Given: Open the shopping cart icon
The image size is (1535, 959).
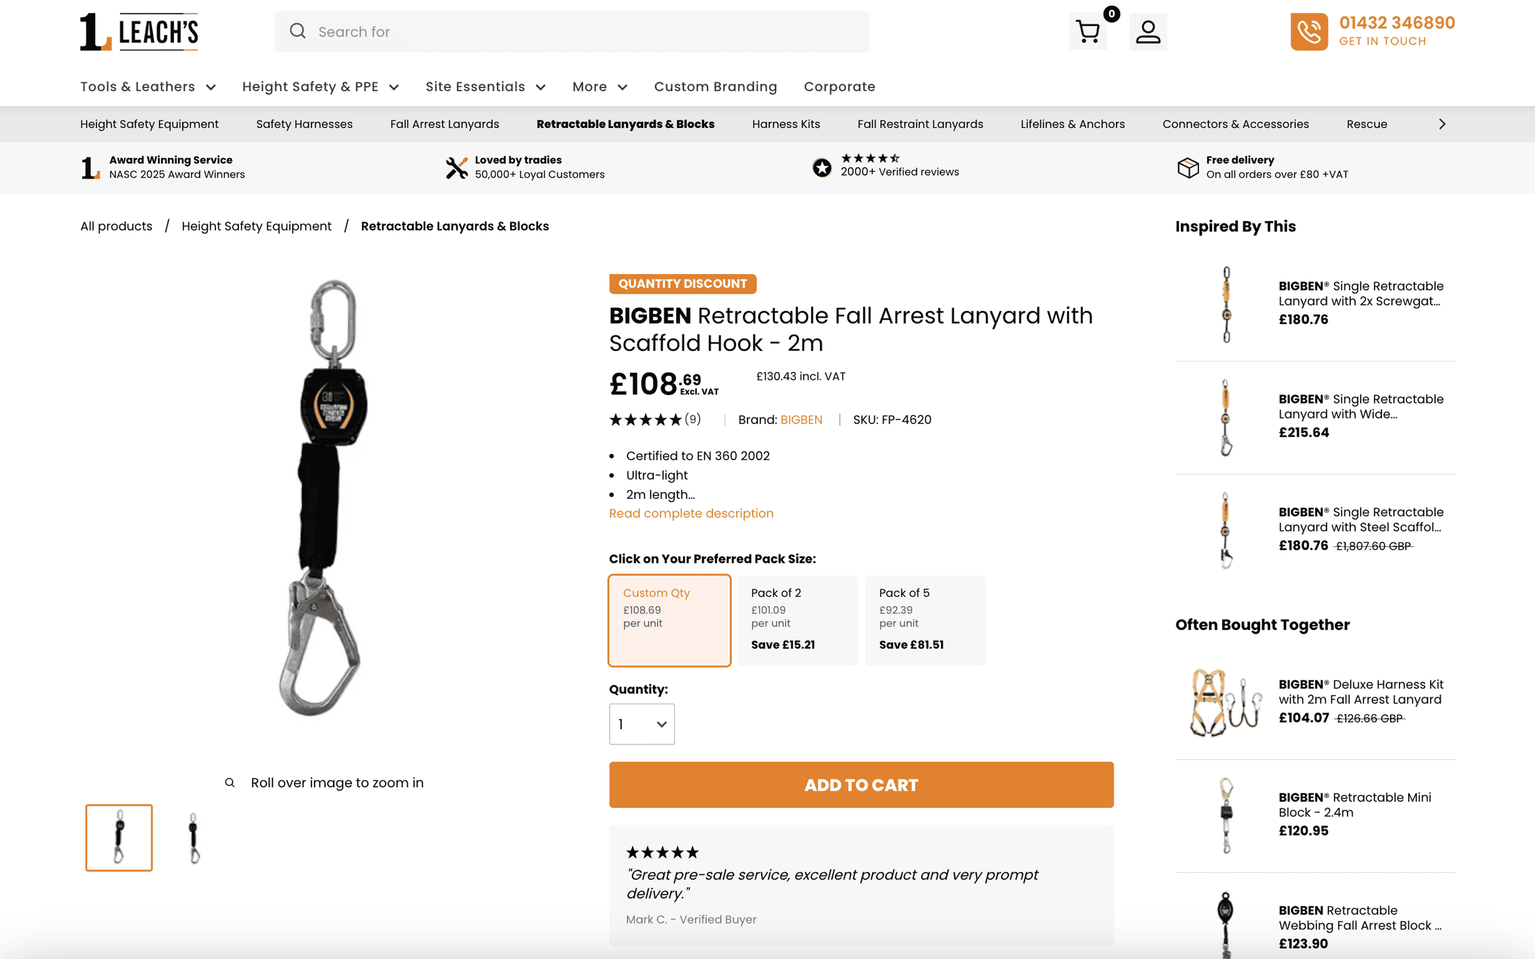Looking at the screenshot, I should (x=1088, y=32).
